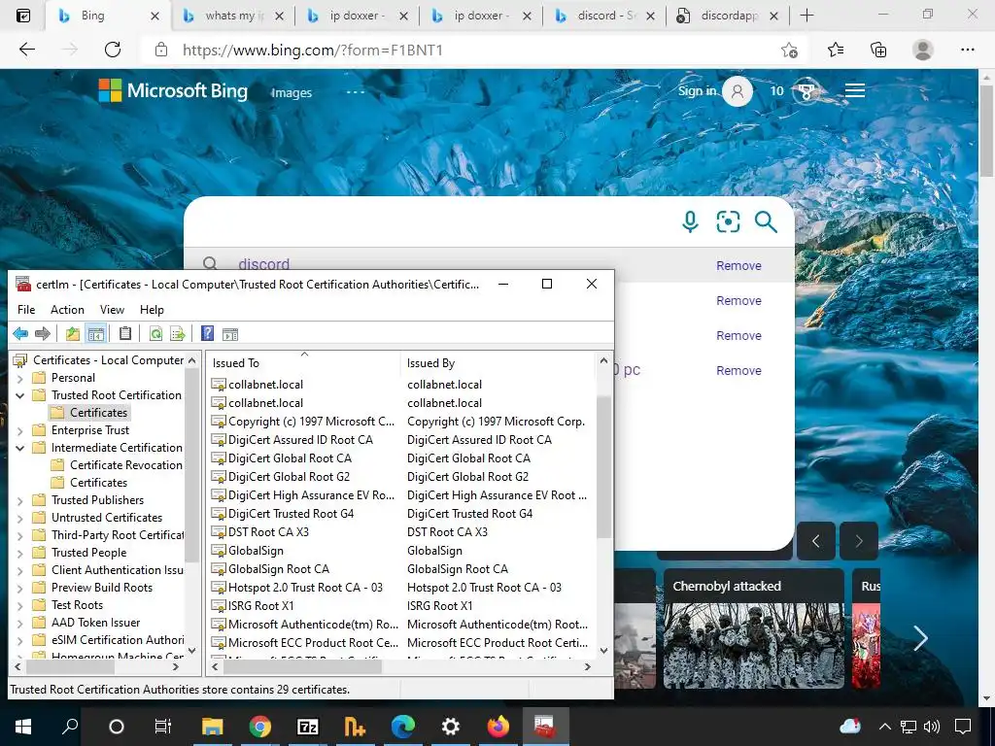Sort list by Issued By column
This screenshot has height=746, width=995.
pos(499,363)
